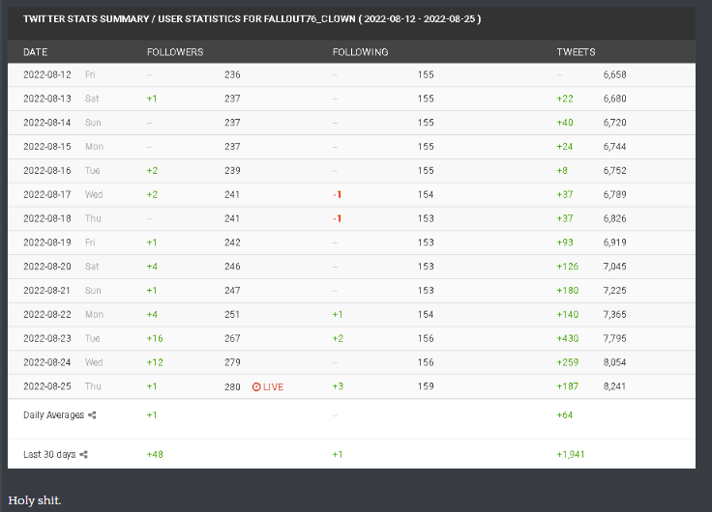Click the red -1 on 2022-08-18 row
The image size is (712, 512).
point(337,218)
